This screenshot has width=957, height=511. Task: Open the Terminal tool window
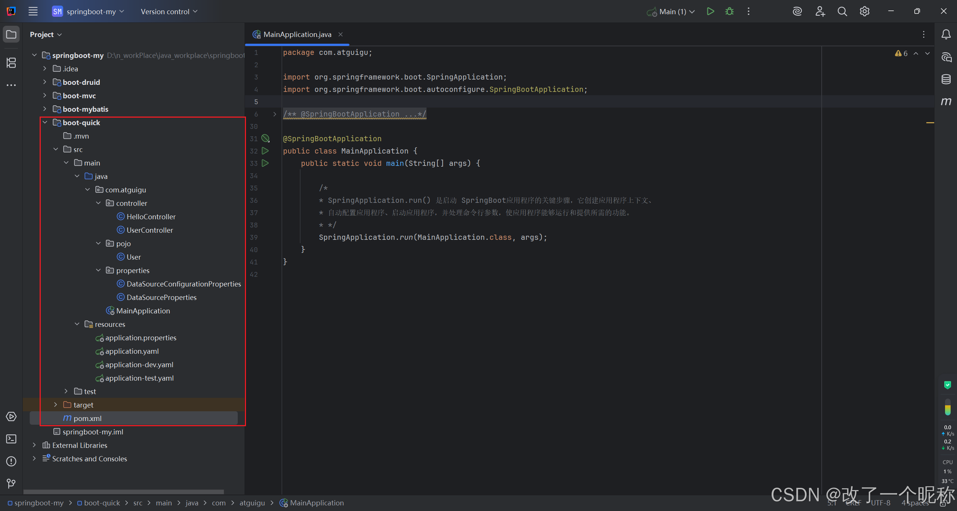pos(11,439)
